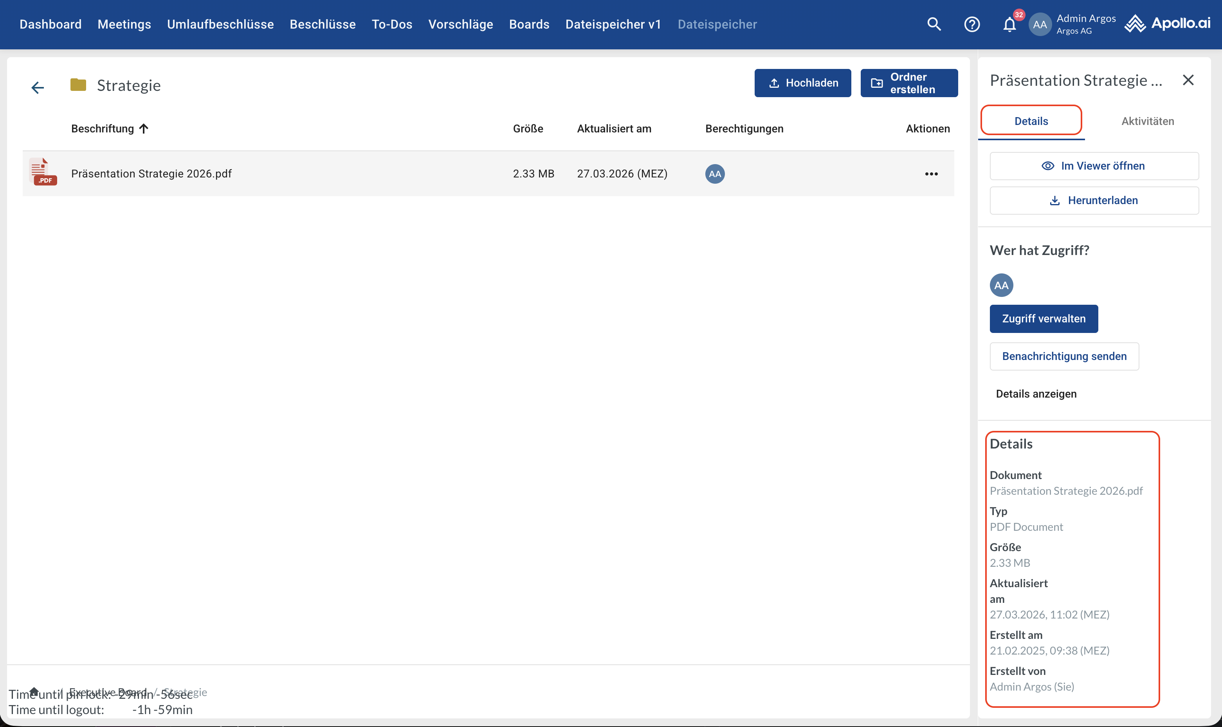This screenshot has height=727, width=1222.
Task: Open file with Im Viewer öffnen
Action: pos(1094,166)
